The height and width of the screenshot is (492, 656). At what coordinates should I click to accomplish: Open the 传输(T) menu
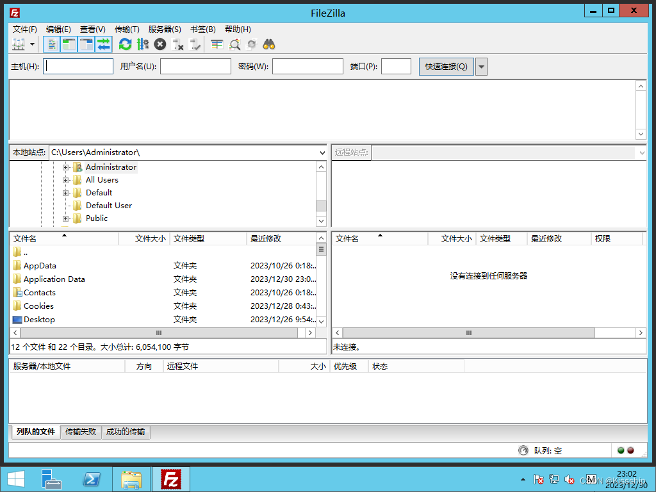coord(127,29)
